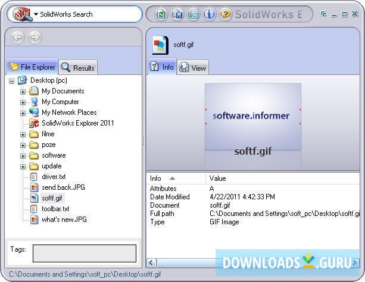Screen dimensions: 365x282
Task: Select what's new.JPG in the file tree
Action: [x=64, y=220]
